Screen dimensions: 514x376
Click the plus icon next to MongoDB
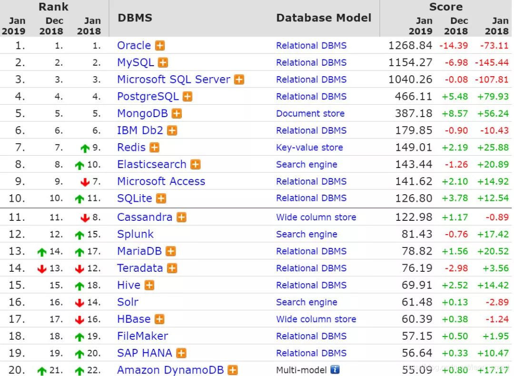(177, 114)
